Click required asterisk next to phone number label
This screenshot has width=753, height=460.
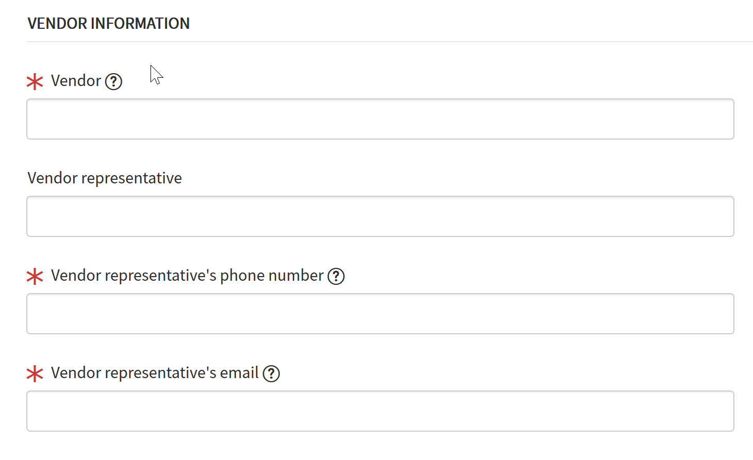click(x=35, y=276)
